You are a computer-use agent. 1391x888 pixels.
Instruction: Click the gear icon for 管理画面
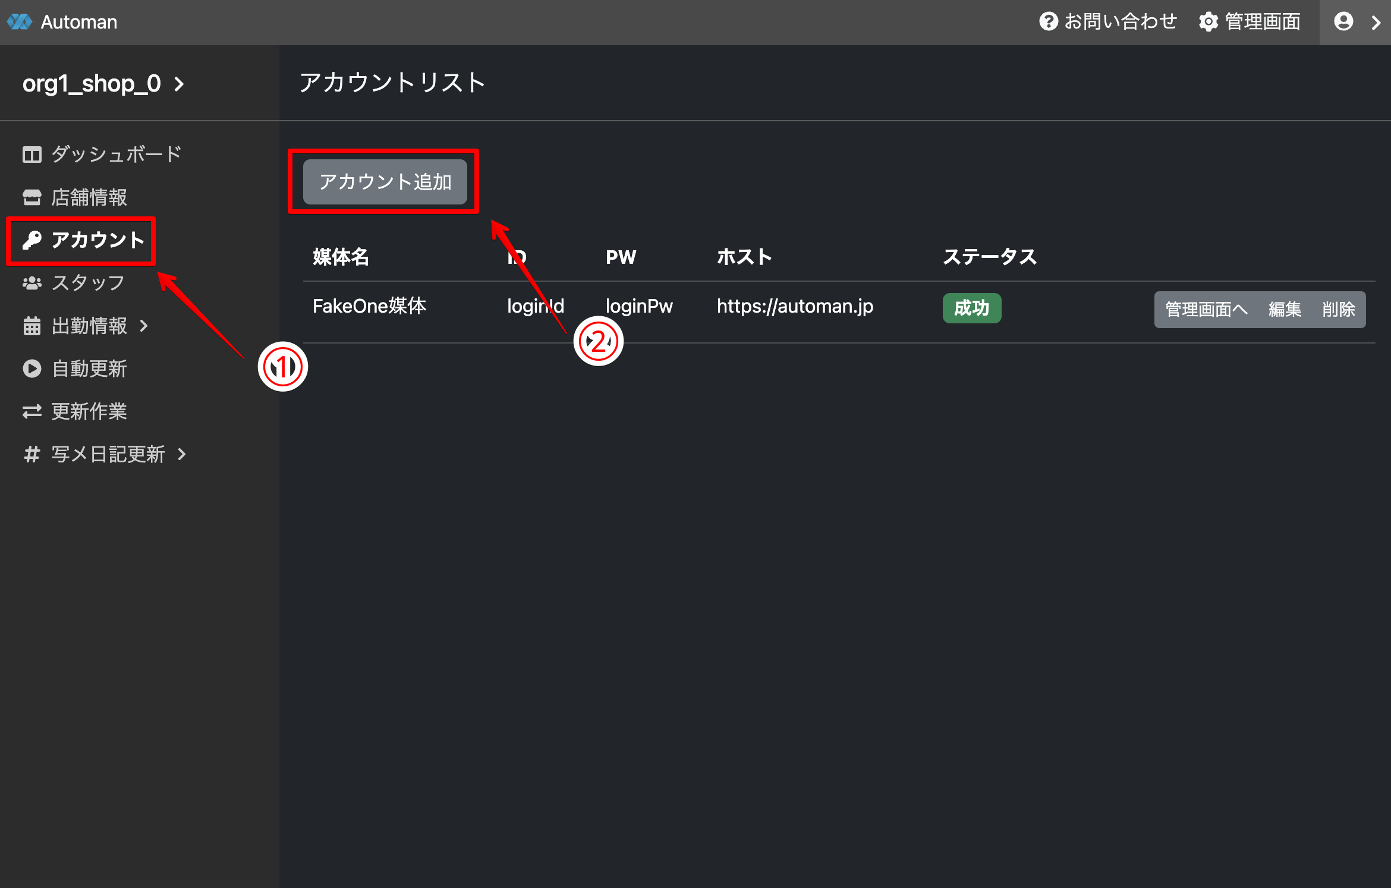pyautogui.click(x=1208, y=22)
